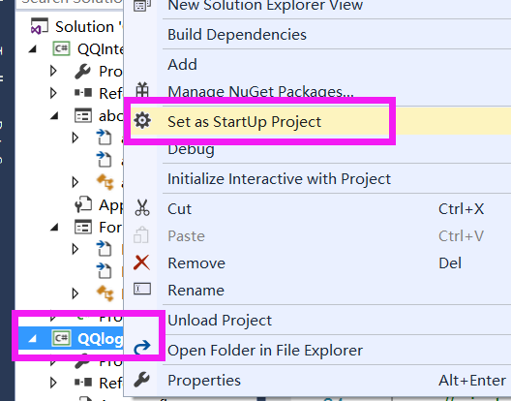Click the Rename textbox icon
The height and width of the screenshot is (401, 511).
click(142, 289)
